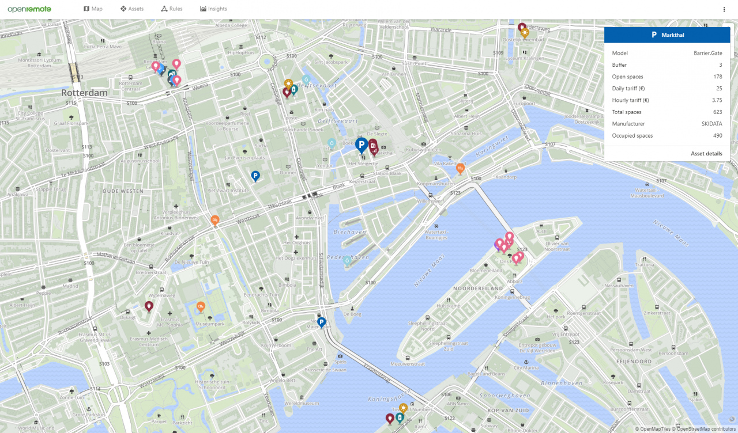Click the Asset details link
This screenshot has width=738, height=433.
[706, 153]
